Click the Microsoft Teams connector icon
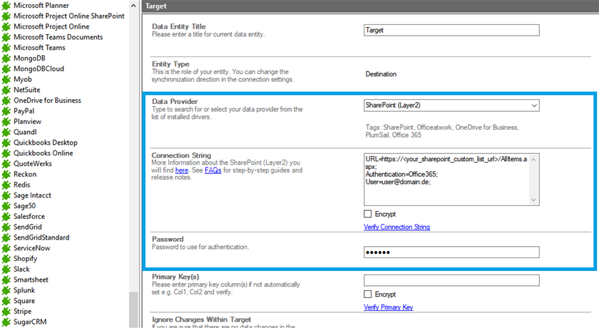Image resolution: width=599 pixels, height=328 pixels. tap(6, 47)
